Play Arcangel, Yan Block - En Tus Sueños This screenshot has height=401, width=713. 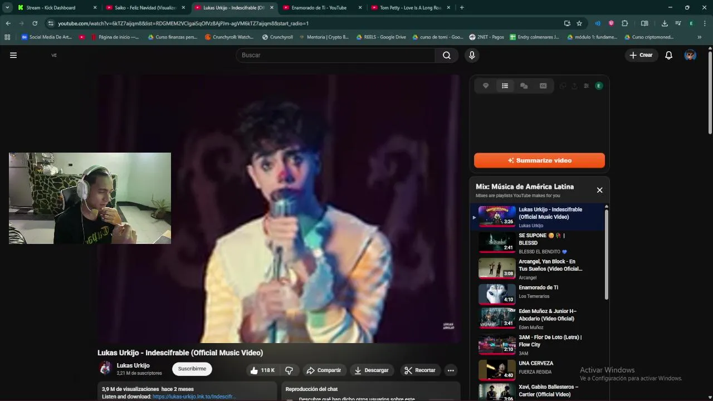click(538, 269)
